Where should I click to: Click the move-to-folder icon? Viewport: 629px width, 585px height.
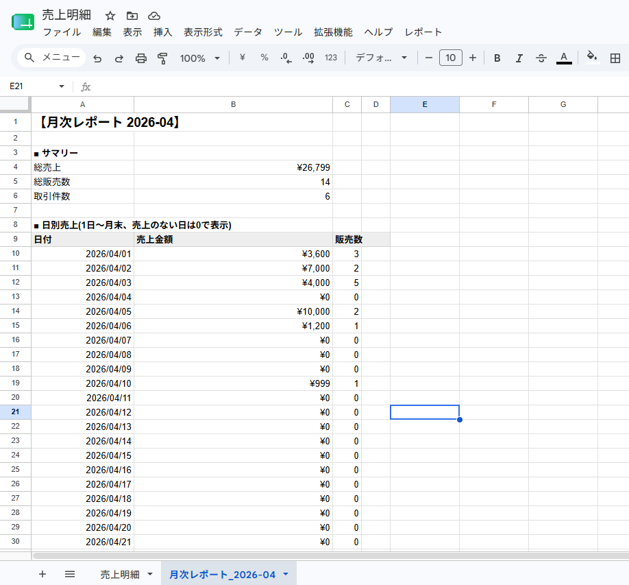click(x=132, y=16)
